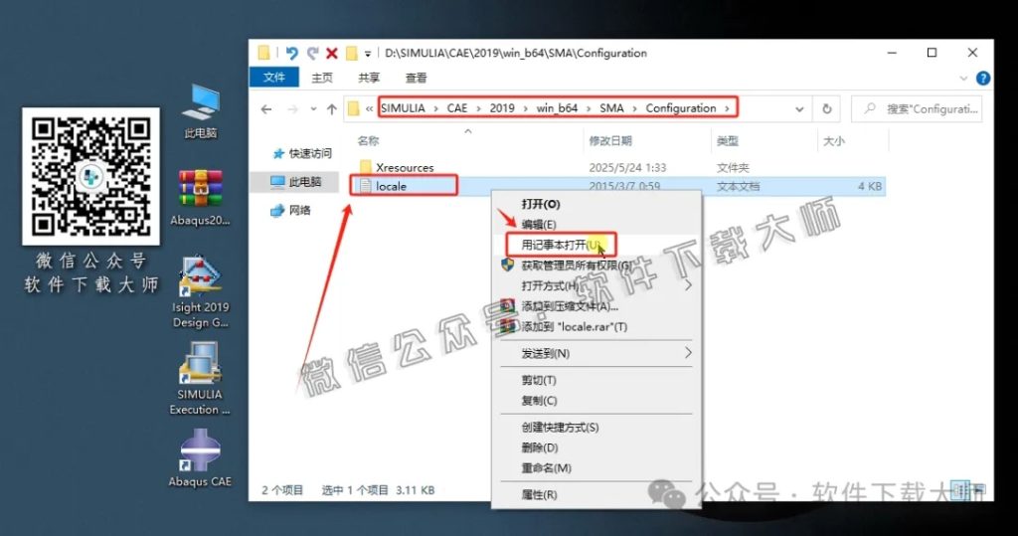
Task: Click SIMULIA in the address breadcrumb
Action: pos(403,108)
